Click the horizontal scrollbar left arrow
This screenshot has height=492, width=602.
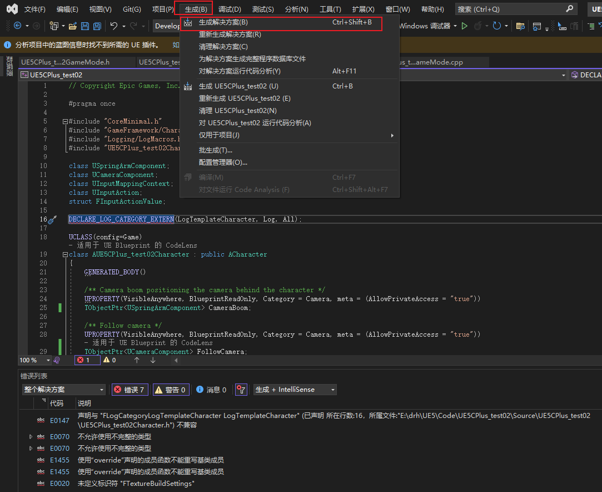tap(176, 360)
